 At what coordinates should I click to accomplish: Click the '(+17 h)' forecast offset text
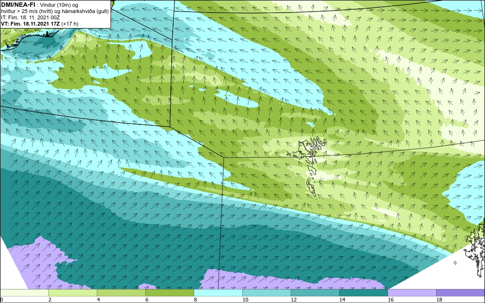pyautogui.click(x=70, y=24)
